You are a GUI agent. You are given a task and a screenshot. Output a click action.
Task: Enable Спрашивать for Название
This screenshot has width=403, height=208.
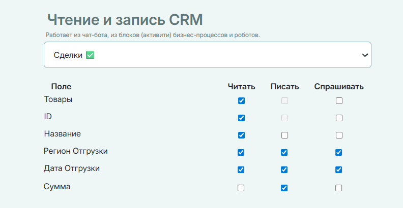pyautogui.click(x=339, y=135)
